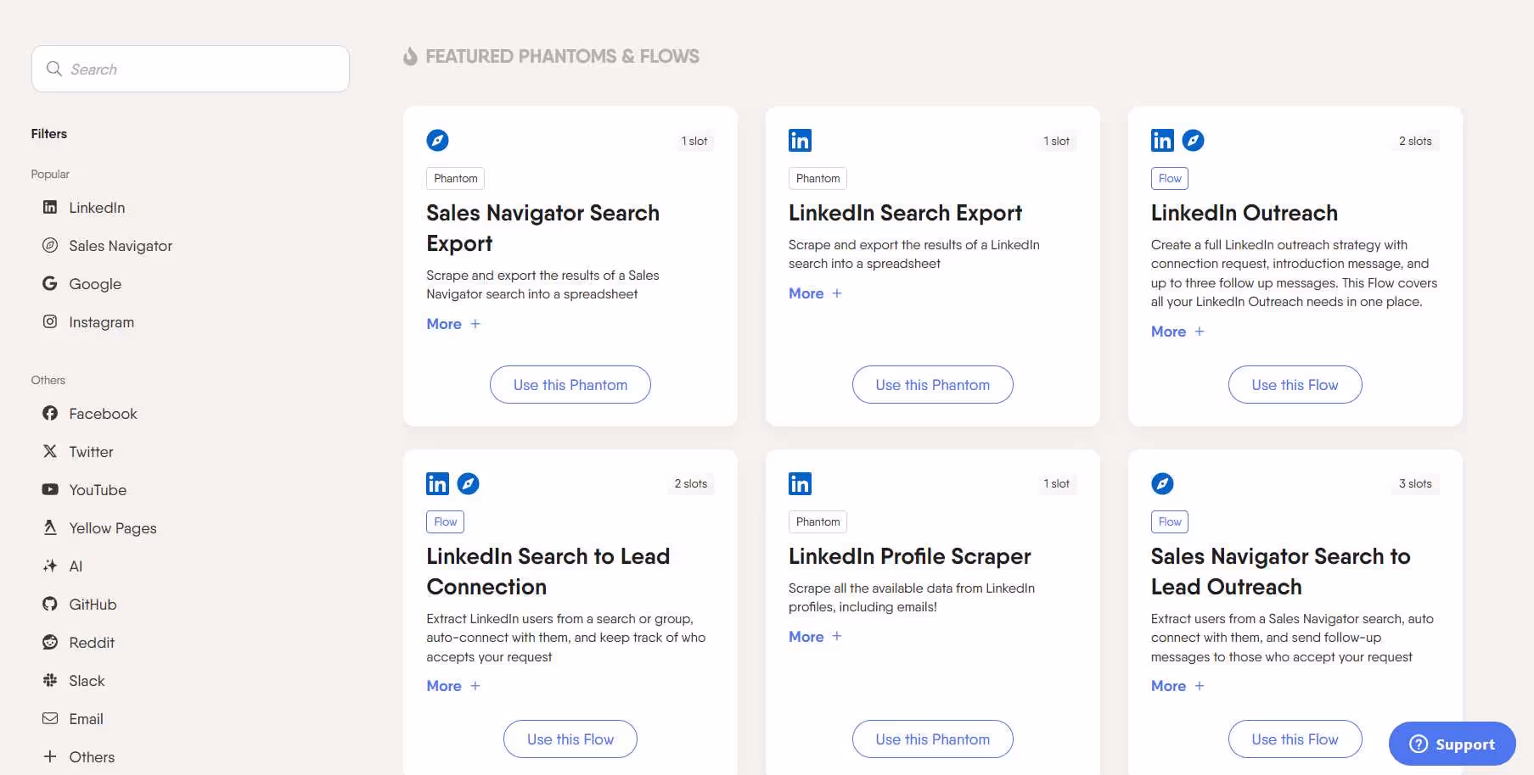1534x775 pixels.
Task: Use this Phantom for Sales Navigator Search Export
Action: [570, 385]
